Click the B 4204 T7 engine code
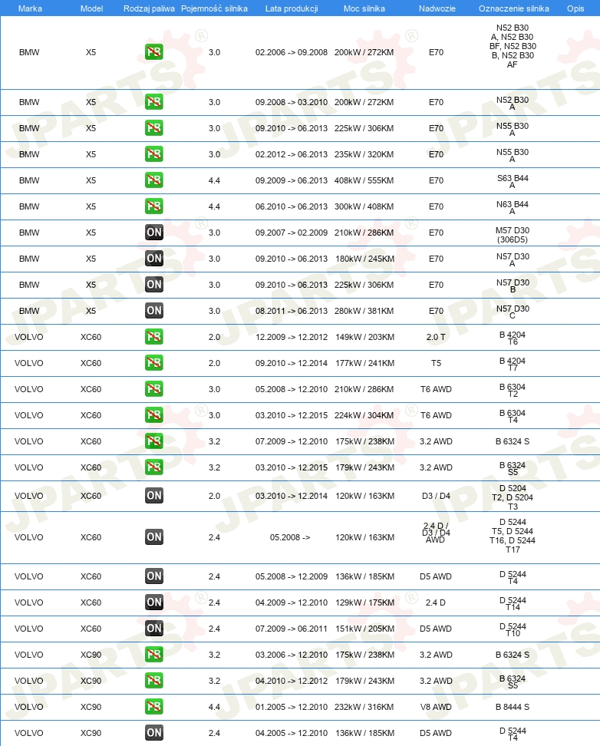This screenshot has width=600, height=746. (x=513, y=364)
